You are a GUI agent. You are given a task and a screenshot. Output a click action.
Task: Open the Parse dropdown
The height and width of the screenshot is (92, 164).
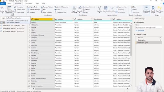click(x=86, y=12)
